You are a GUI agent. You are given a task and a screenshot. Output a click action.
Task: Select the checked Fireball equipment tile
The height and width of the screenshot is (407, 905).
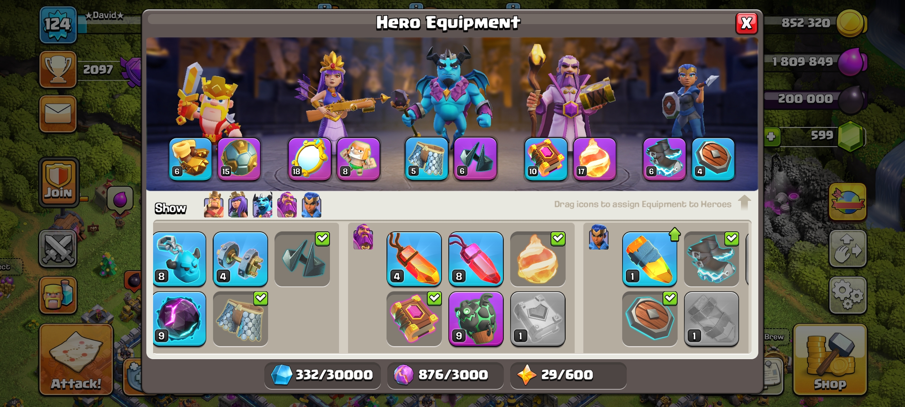coord(538,259)
